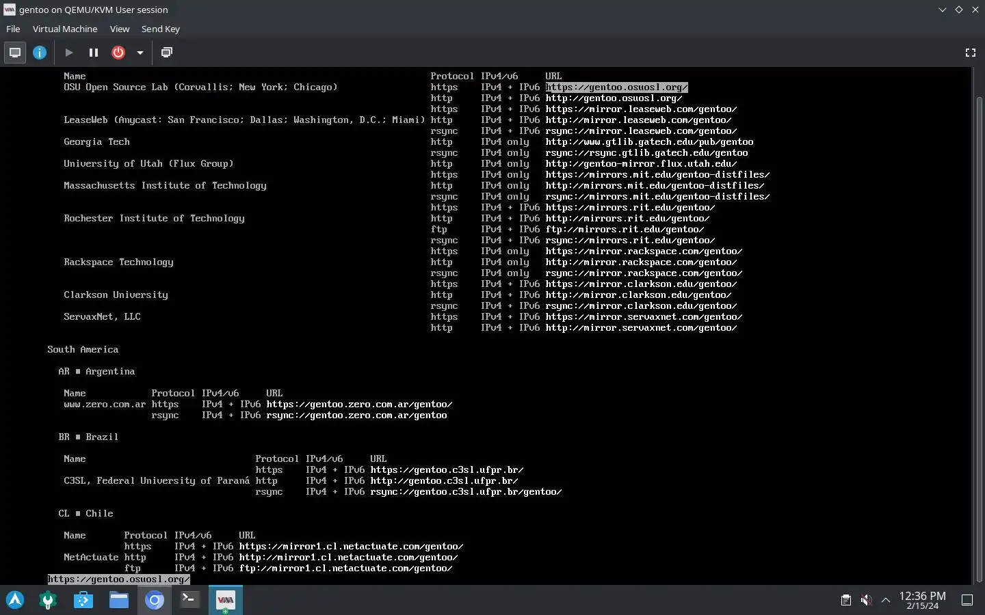
Task: Click Rochester Institute of Technology name
Action: (x=154, y=219)
